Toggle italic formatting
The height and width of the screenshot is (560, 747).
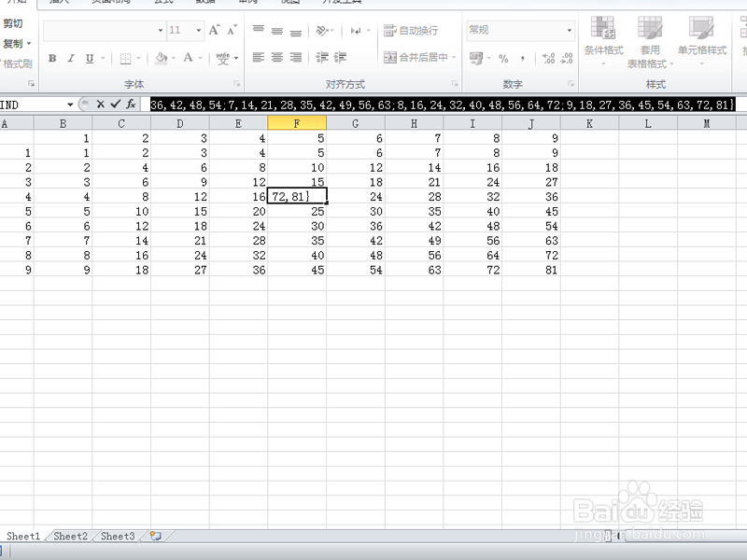pyautogui.click(x=71, y=58)
